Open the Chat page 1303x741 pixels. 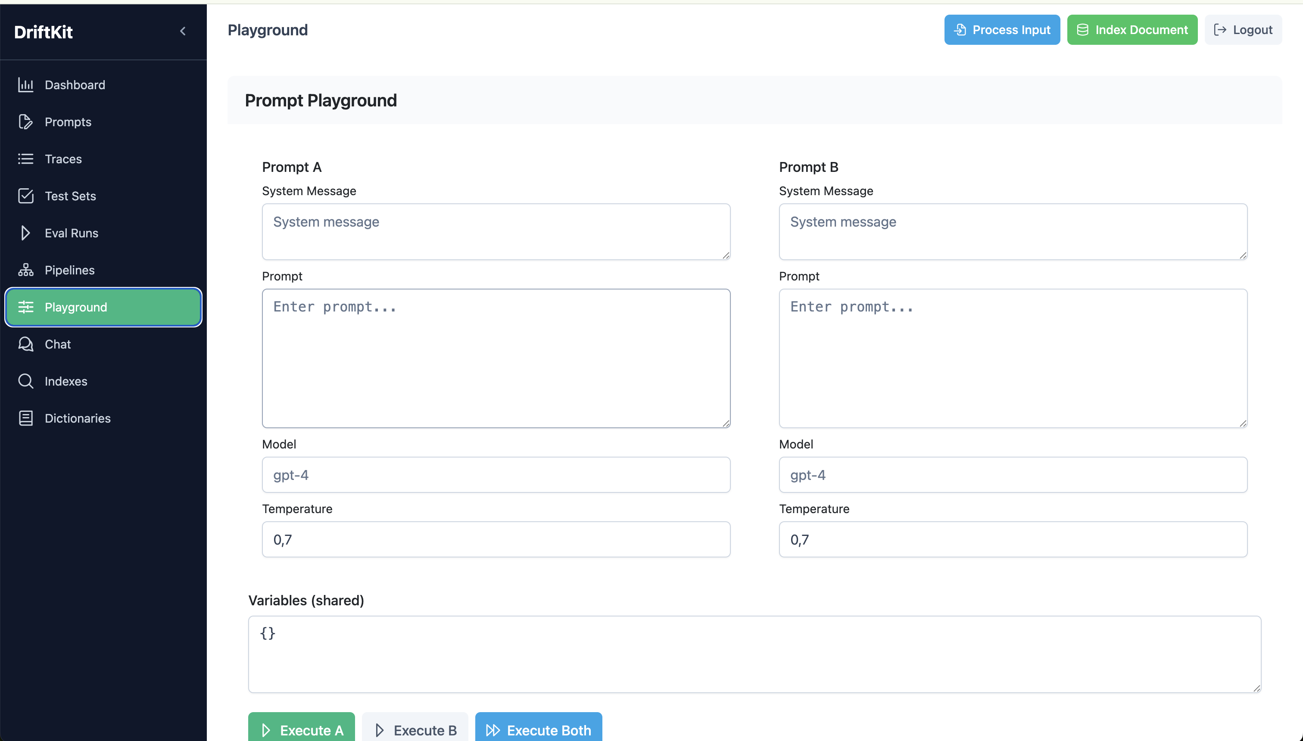tap(103, 344)
